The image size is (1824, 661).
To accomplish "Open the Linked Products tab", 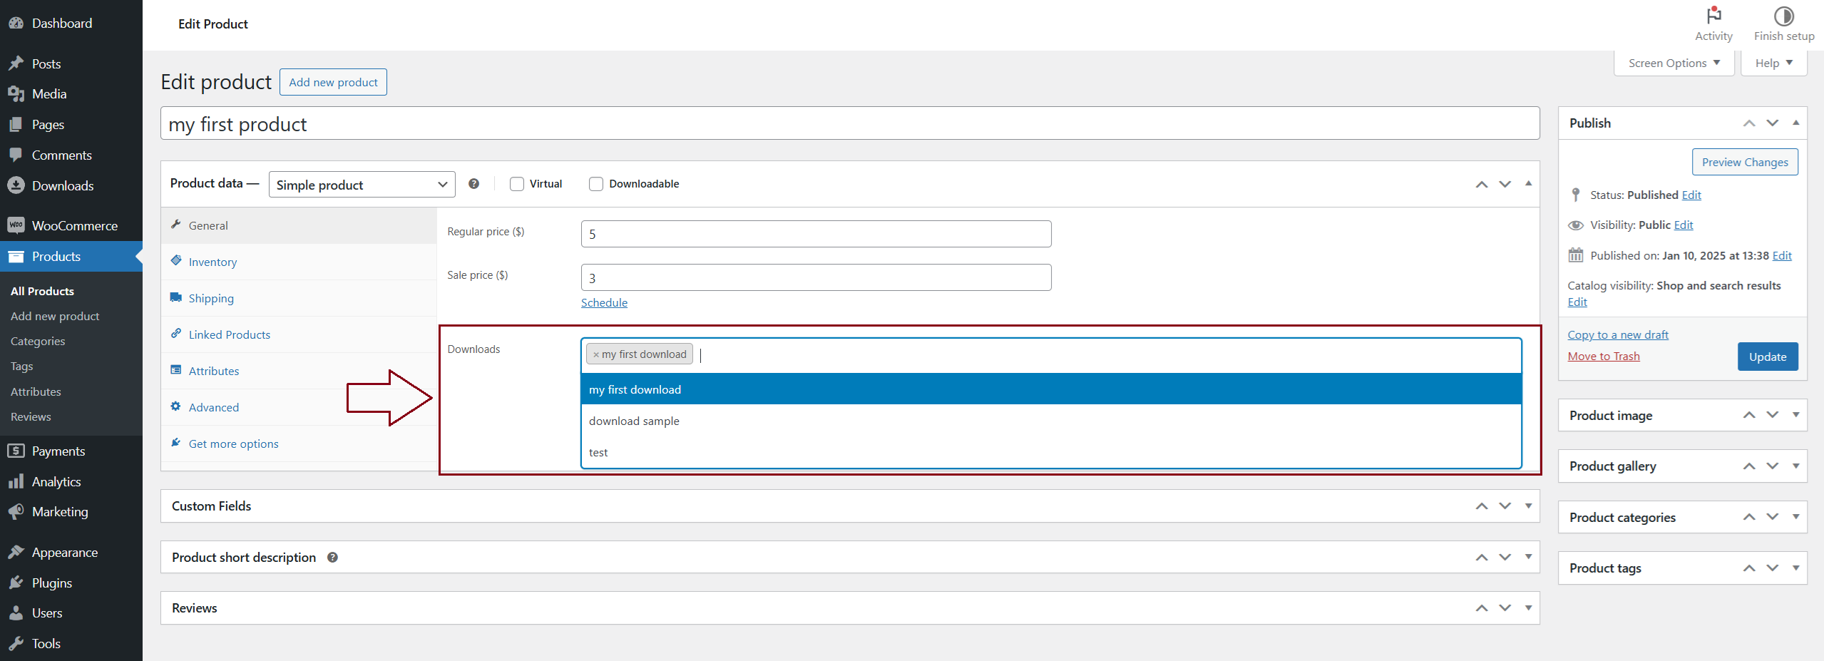I will (x=229, y=334).
